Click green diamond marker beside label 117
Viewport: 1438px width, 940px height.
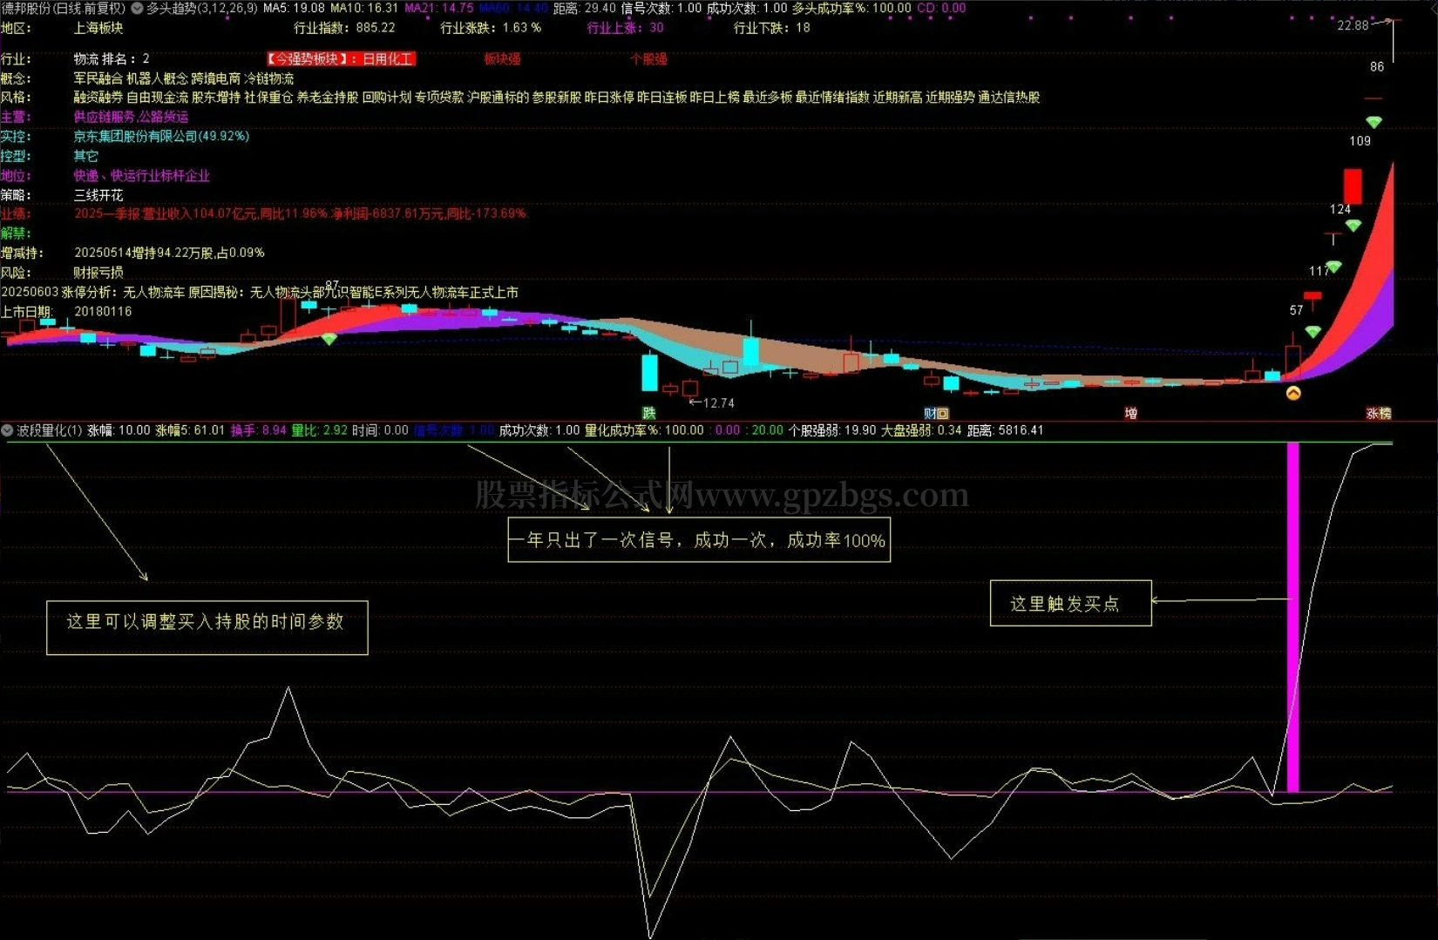click(x=1333, y=267)
